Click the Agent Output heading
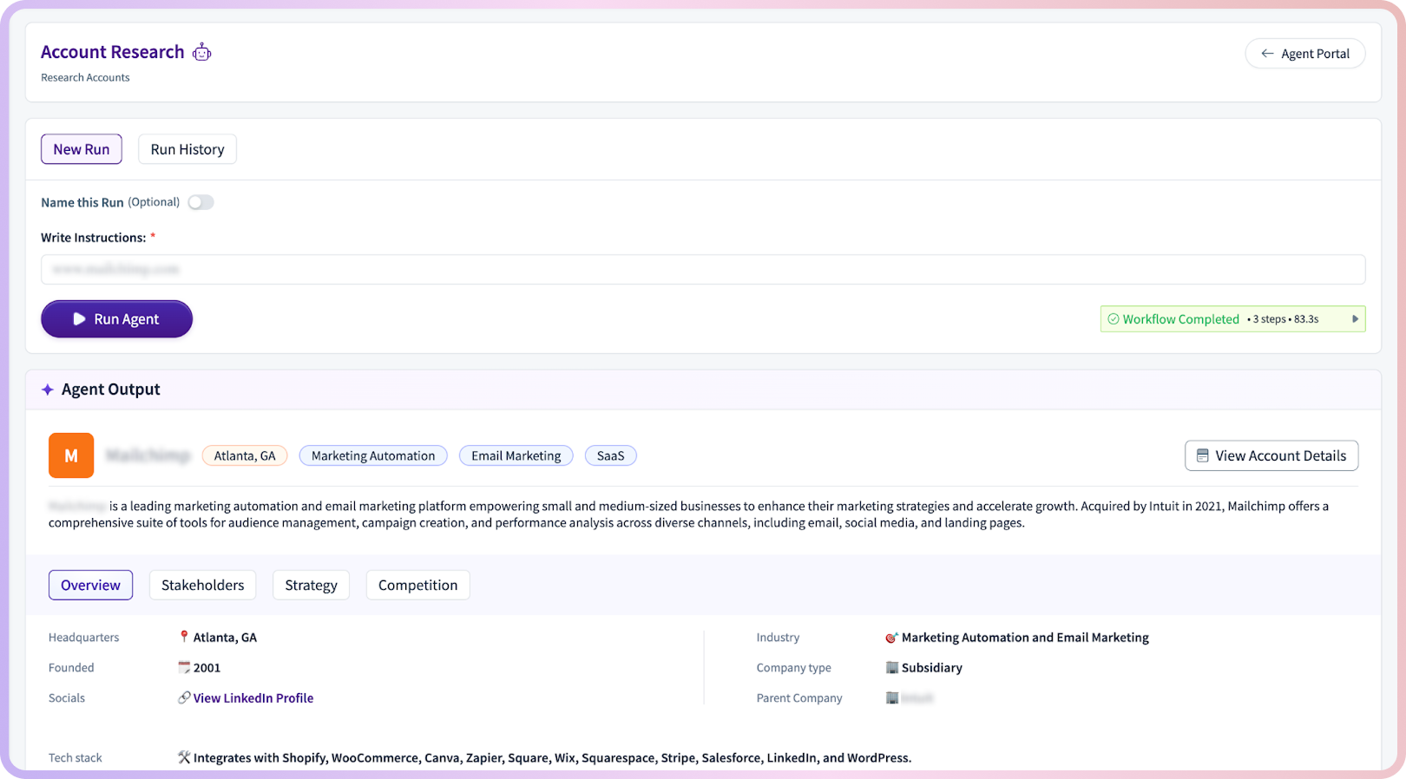Screen dimensions: 1406x779 tap(111, 389)
